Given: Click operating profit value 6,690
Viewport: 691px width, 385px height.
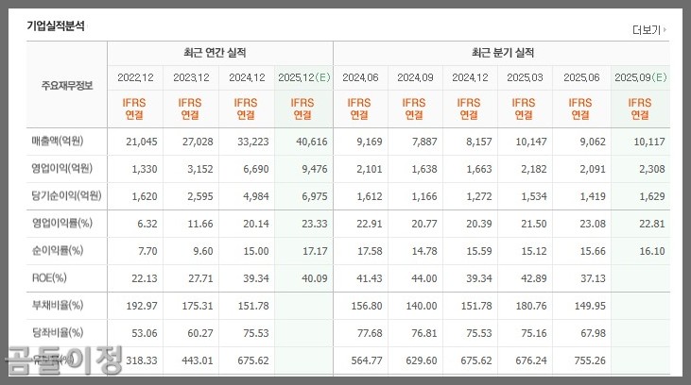Looking at the screenshot, I should pyautogui.click(x=256, y=169).
